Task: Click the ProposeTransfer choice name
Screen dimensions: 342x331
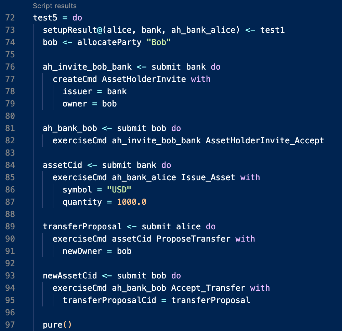Action: coord(193,239)
